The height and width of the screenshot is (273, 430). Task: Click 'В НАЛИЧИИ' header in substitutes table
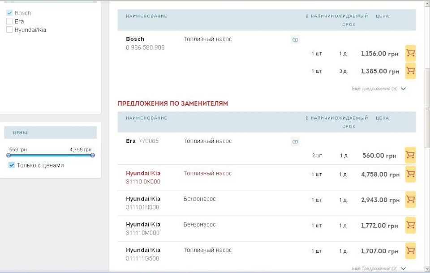[320, 118]
